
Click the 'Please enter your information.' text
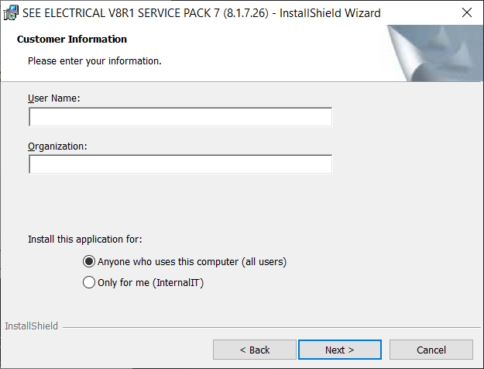(94, 61)
